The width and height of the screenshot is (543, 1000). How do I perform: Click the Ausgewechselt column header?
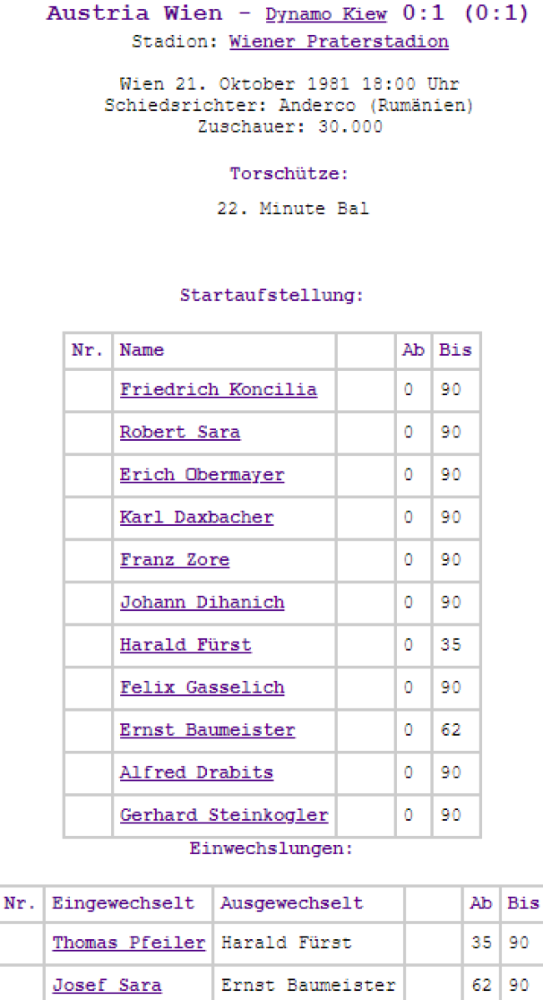click(292, 903)
